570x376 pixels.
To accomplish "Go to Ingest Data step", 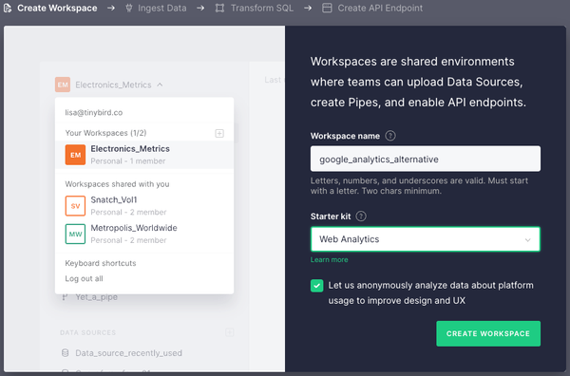I will coord(162,8).
